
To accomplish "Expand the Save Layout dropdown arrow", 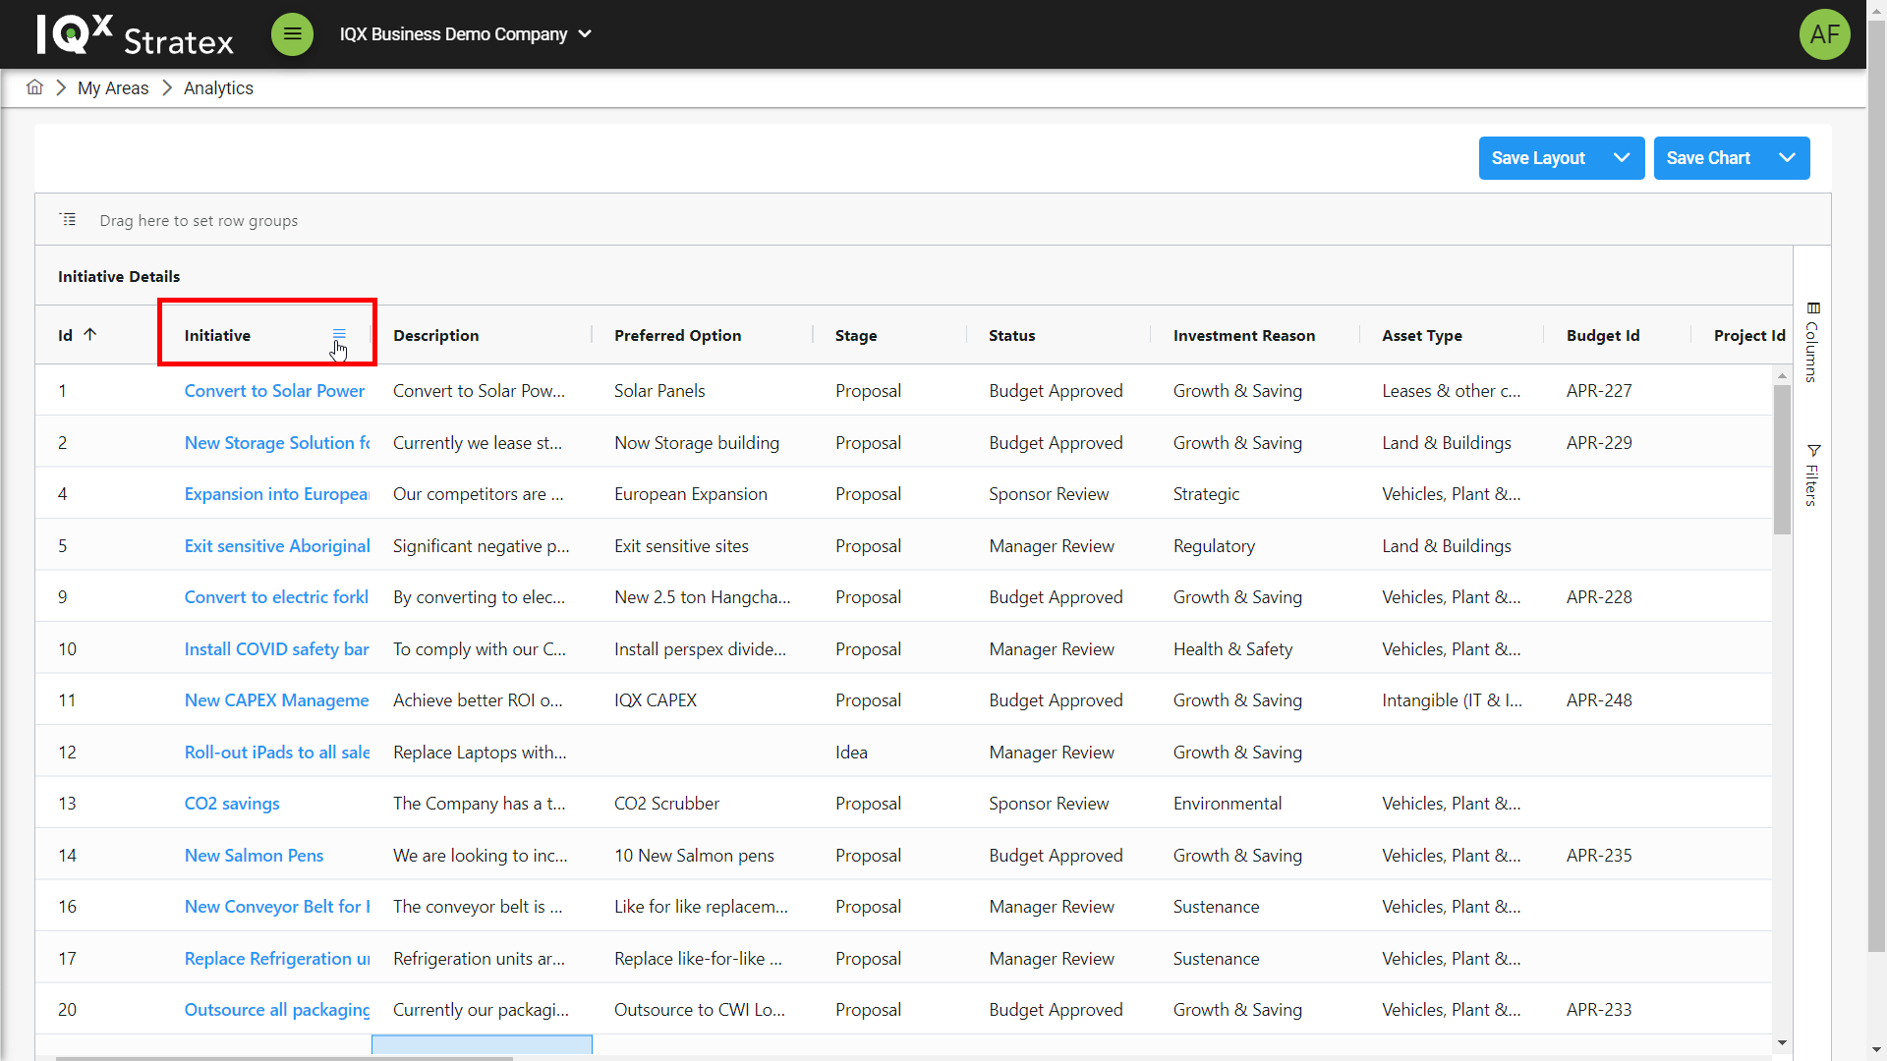I will [x=1622, y=158].
